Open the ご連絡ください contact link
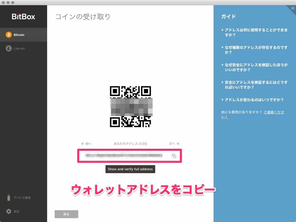 [274, 112]
